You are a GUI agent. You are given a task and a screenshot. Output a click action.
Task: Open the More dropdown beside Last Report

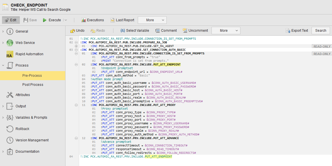tap(152, 20)
